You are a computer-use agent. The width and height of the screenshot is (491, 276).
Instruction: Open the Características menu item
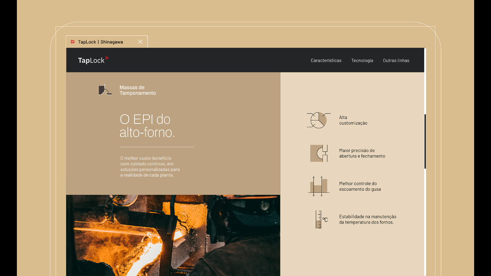tap(326, 61)
